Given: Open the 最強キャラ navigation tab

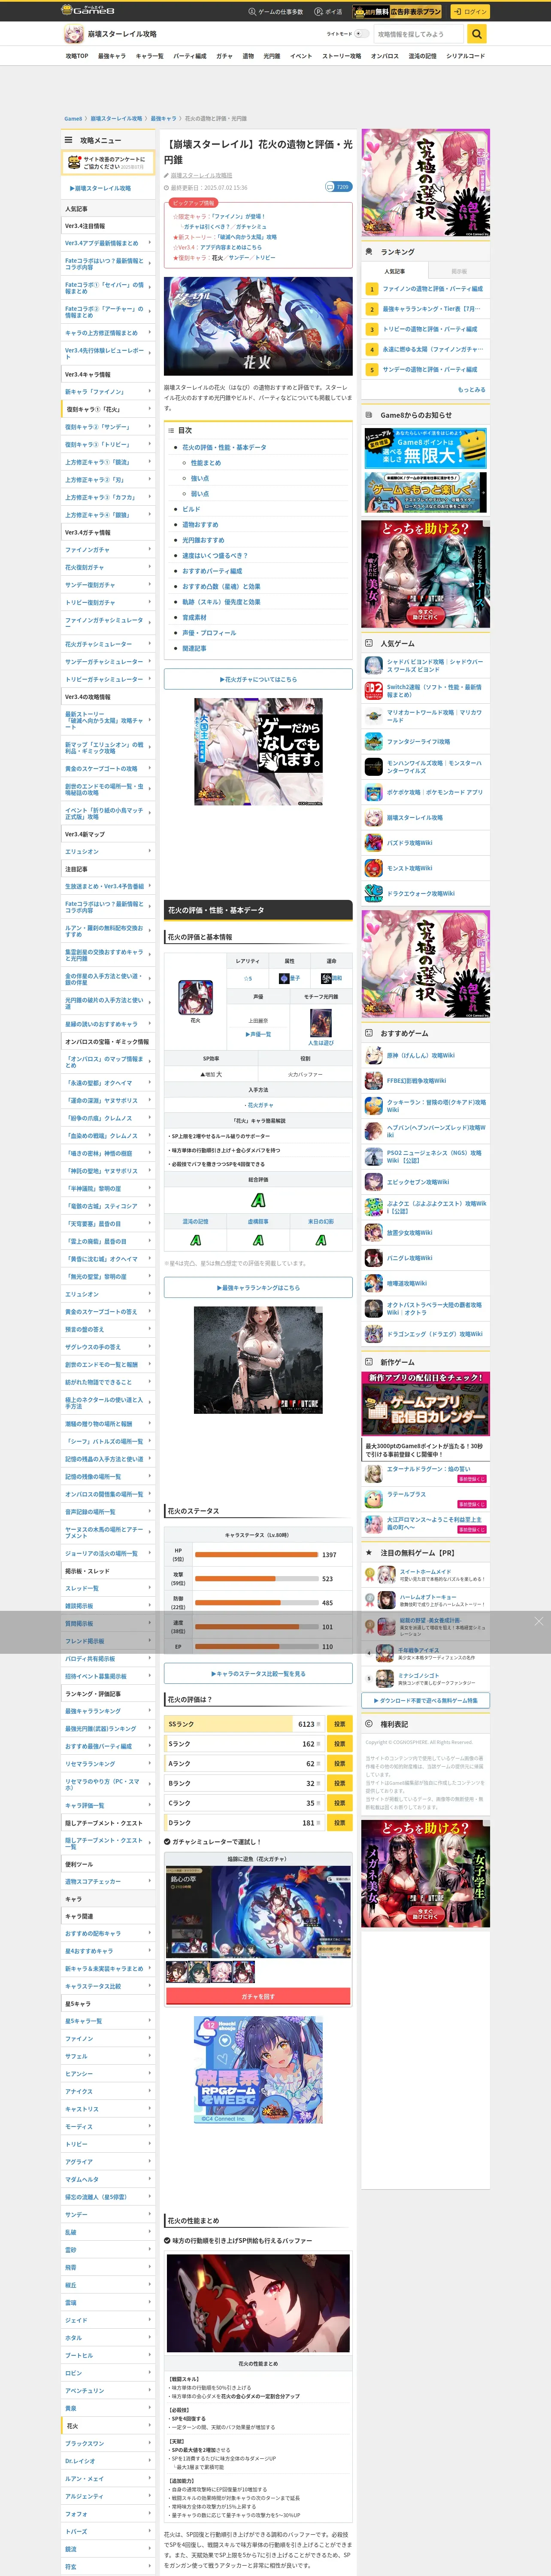Looking at the screenshot, I should [x=111, y=56].
